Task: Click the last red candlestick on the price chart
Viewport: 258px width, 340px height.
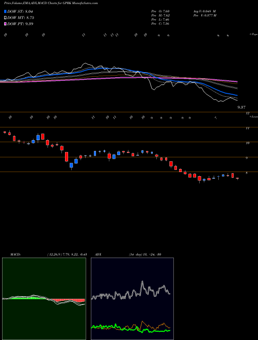Action: pos(237,179)
